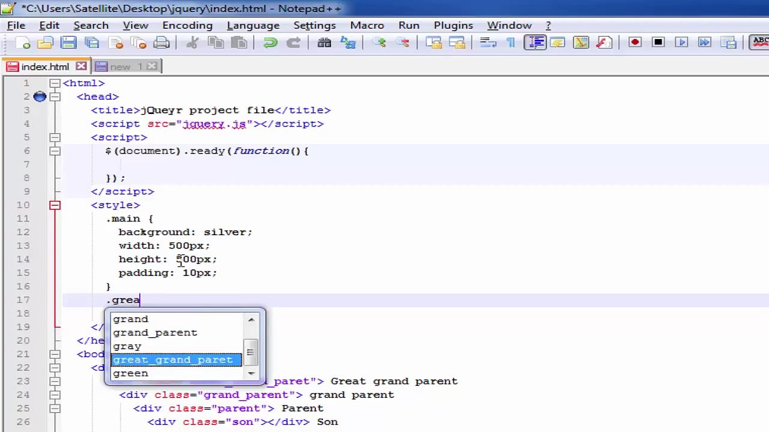Collapse the script fold on line 5
The image size is (769, 432).
pos(55,137)
